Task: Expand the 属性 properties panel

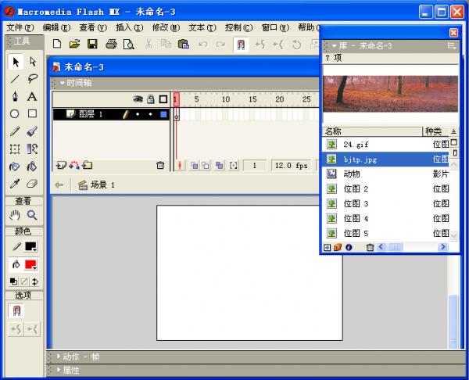Action: pos(59,371)
